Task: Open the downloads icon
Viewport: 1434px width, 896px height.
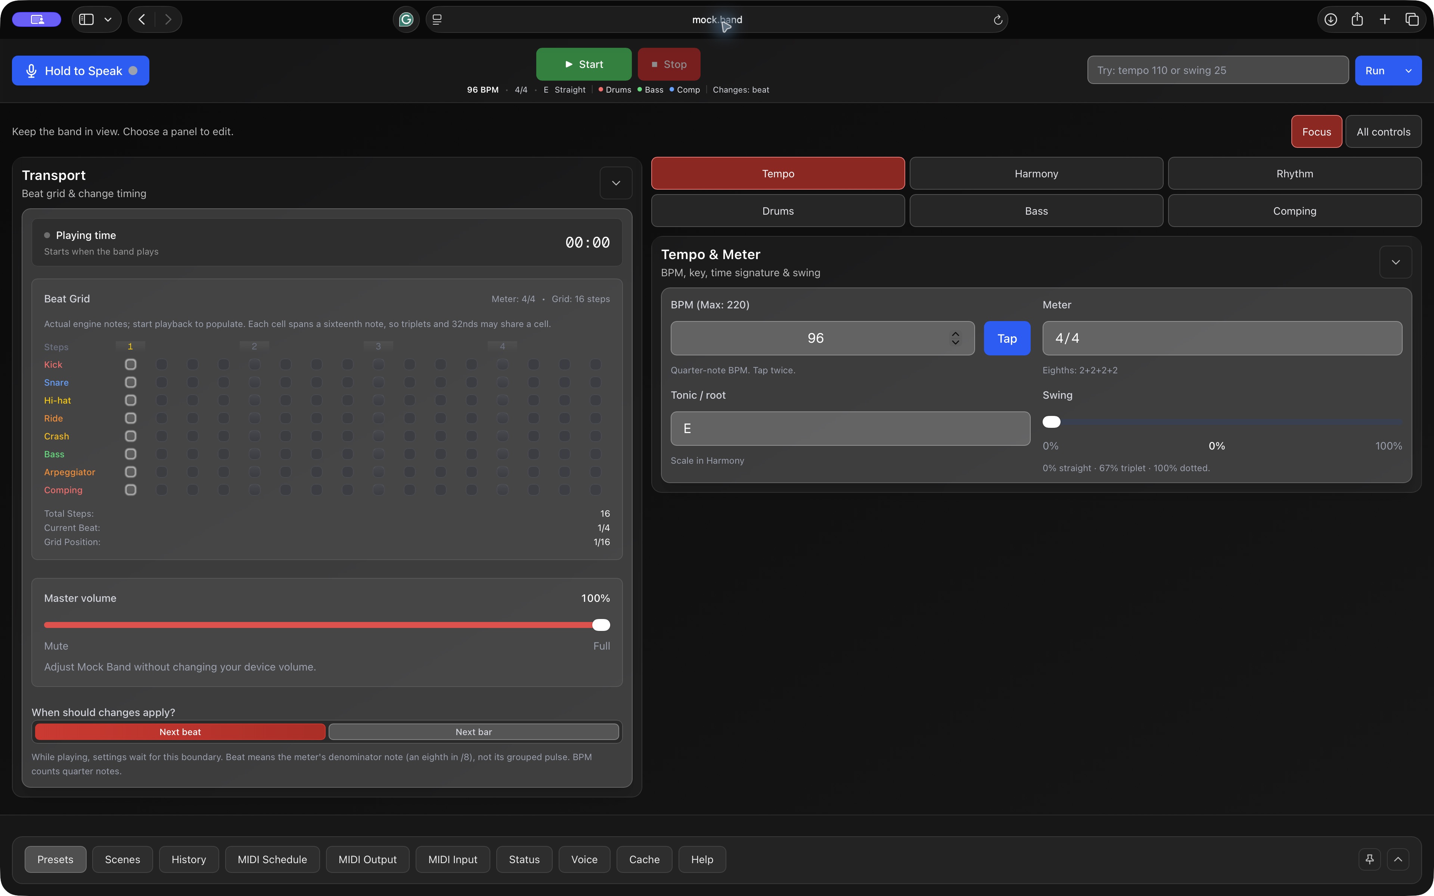Action: pos(1330,19)
